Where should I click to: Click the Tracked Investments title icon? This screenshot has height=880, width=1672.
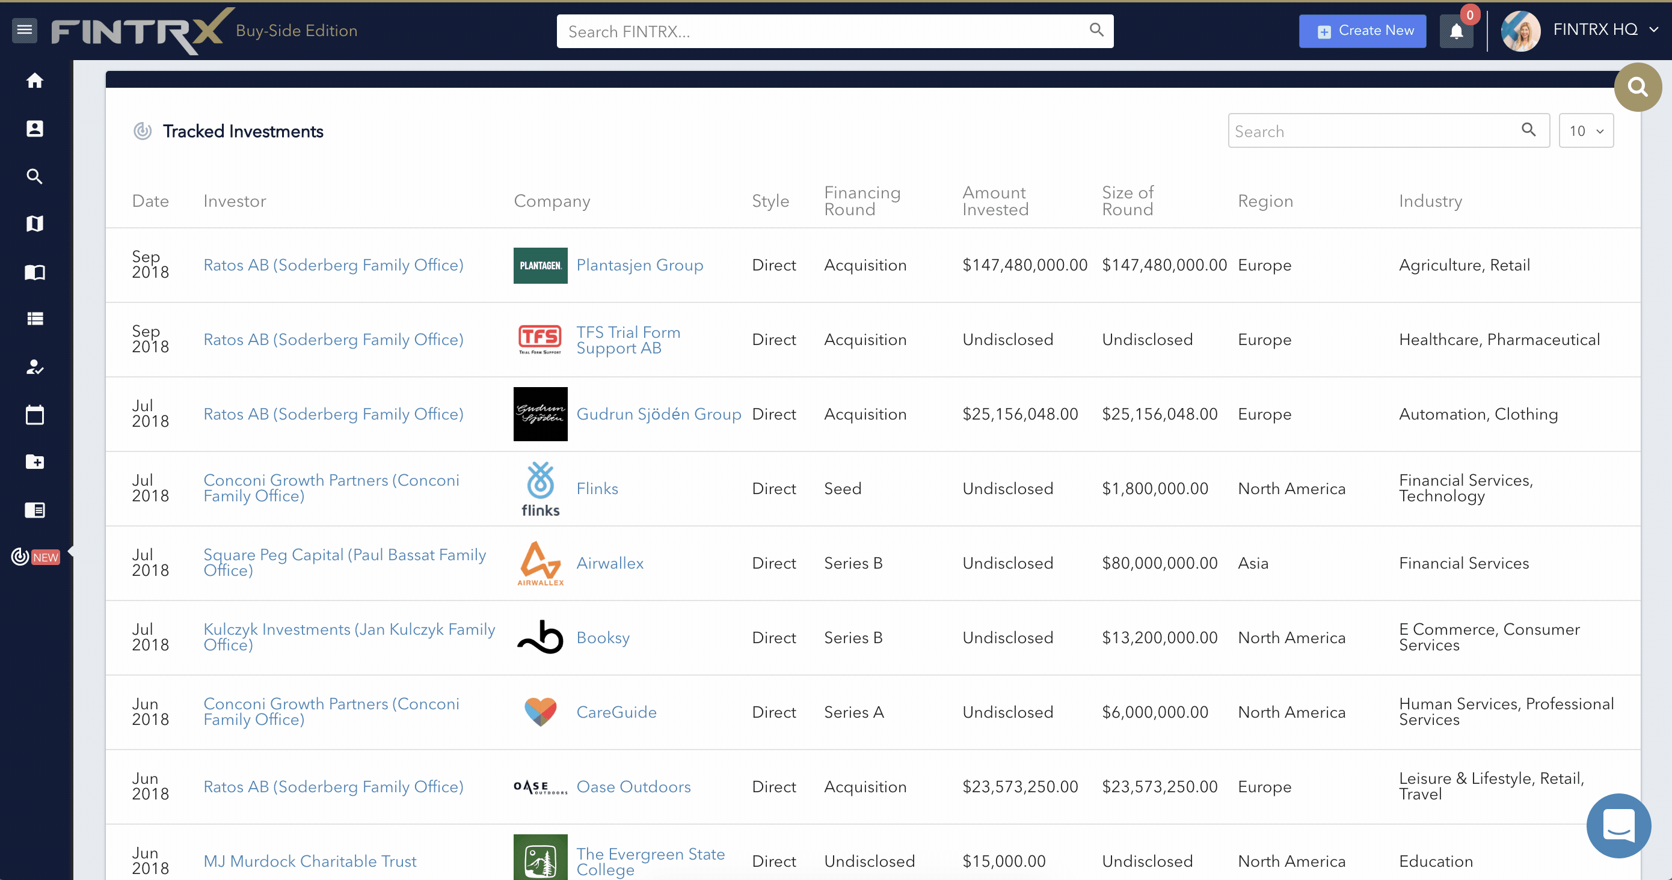click(x=142, y=131)
